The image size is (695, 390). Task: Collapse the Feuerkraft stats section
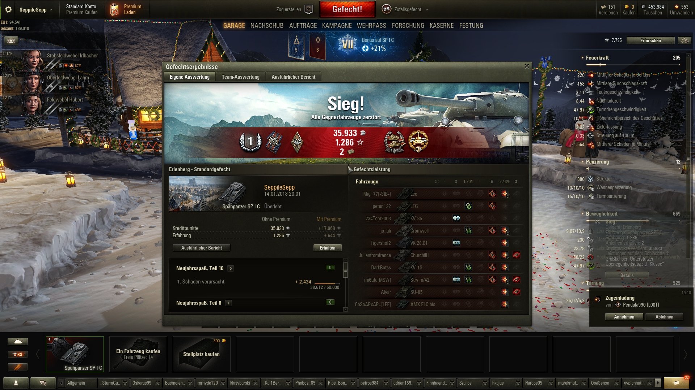(582, 58)
